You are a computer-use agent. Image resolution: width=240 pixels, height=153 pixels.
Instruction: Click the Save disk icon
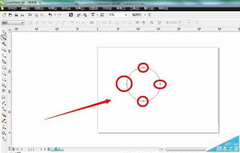tap(16, 15)
